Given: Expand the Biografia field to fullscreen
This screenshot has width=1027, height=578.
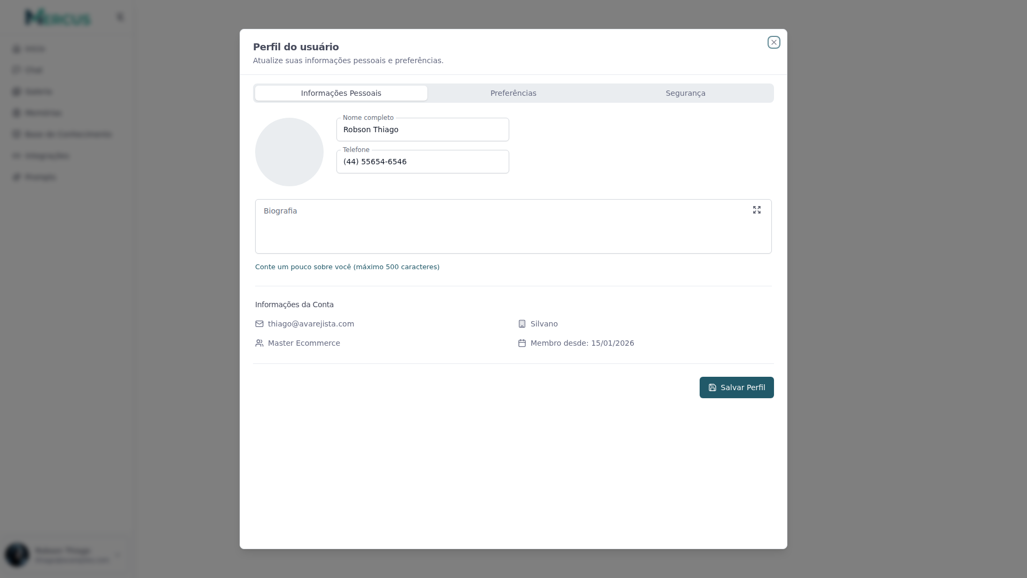Looking at the screenshot, I should [x=756, y=210].
